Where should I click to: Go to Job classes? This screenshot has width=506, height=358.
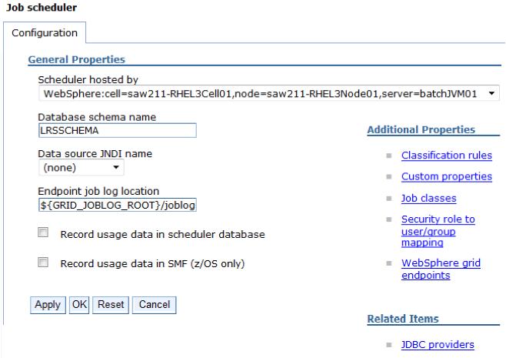[428, 198]
